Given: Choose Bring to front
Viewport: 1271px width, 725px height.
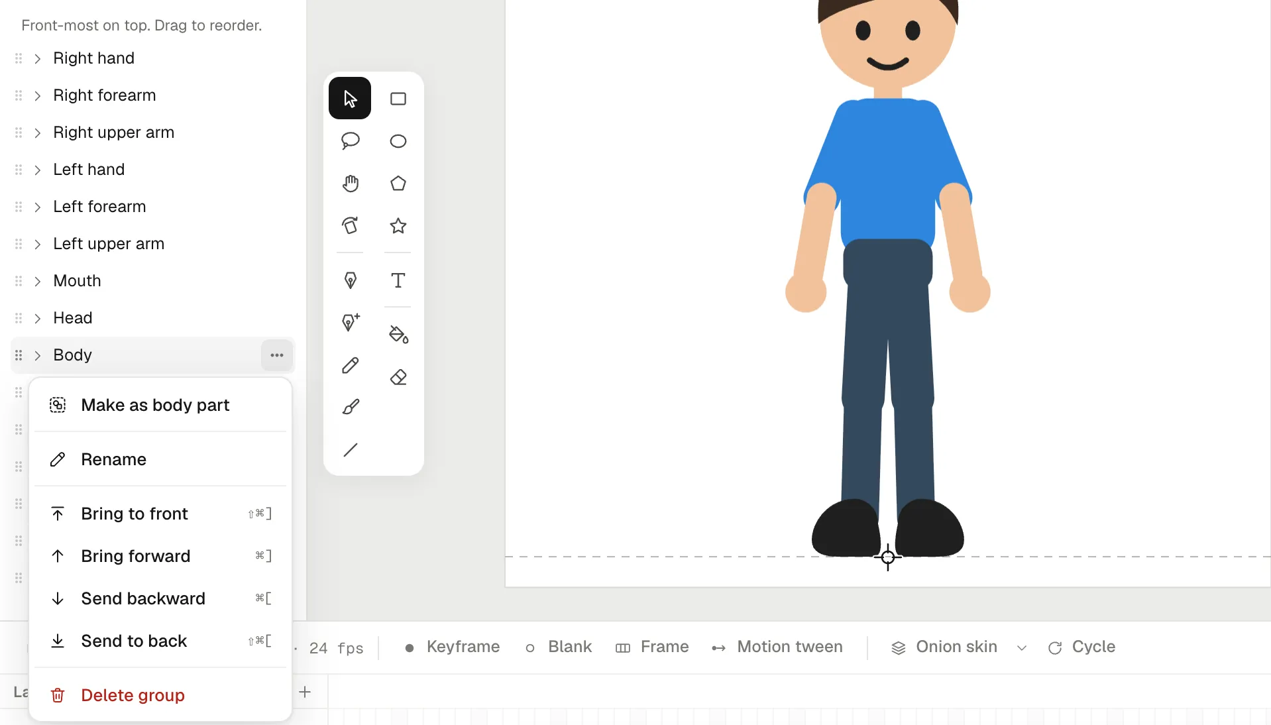Looking at the screenshot, I should (160, 514).
